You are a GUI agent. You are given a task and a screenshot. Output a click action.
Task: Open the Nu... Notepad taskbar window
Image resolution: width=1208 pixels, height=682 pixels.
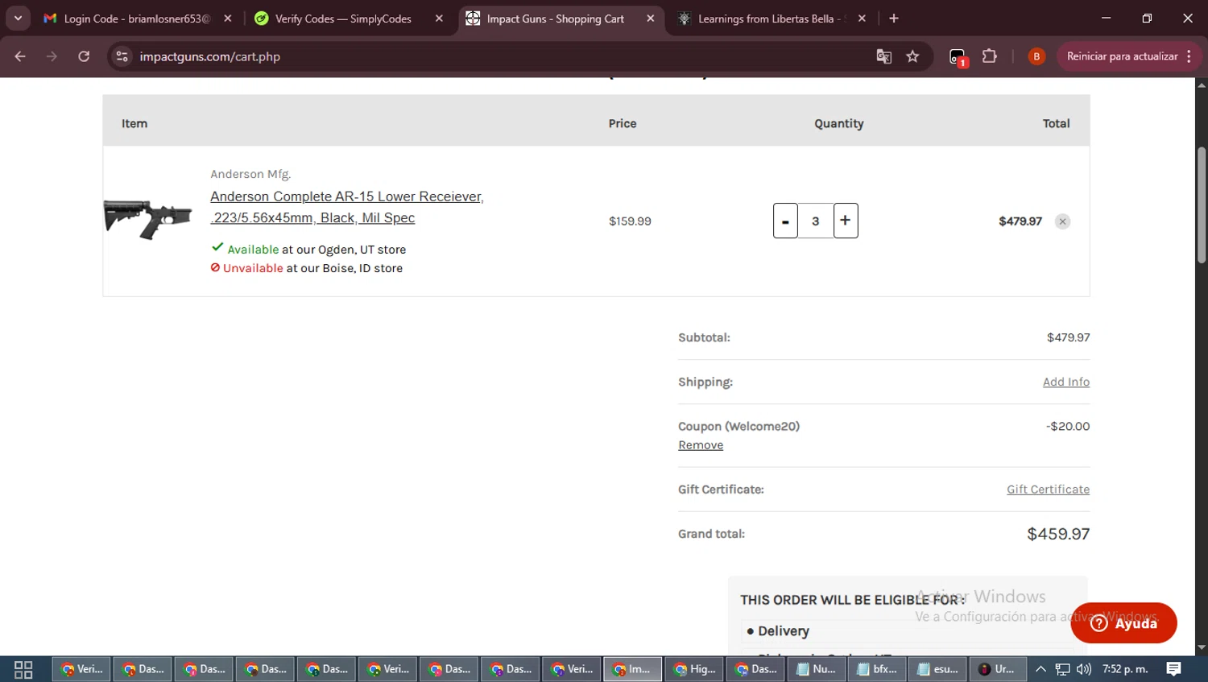(817, 669)
